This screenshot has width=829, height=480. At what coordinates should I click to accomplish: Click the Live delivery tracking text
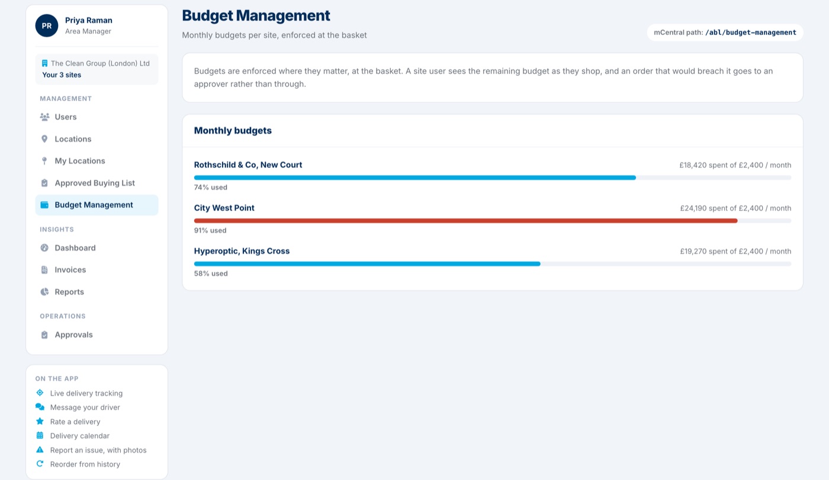click(x=86, y=393)
